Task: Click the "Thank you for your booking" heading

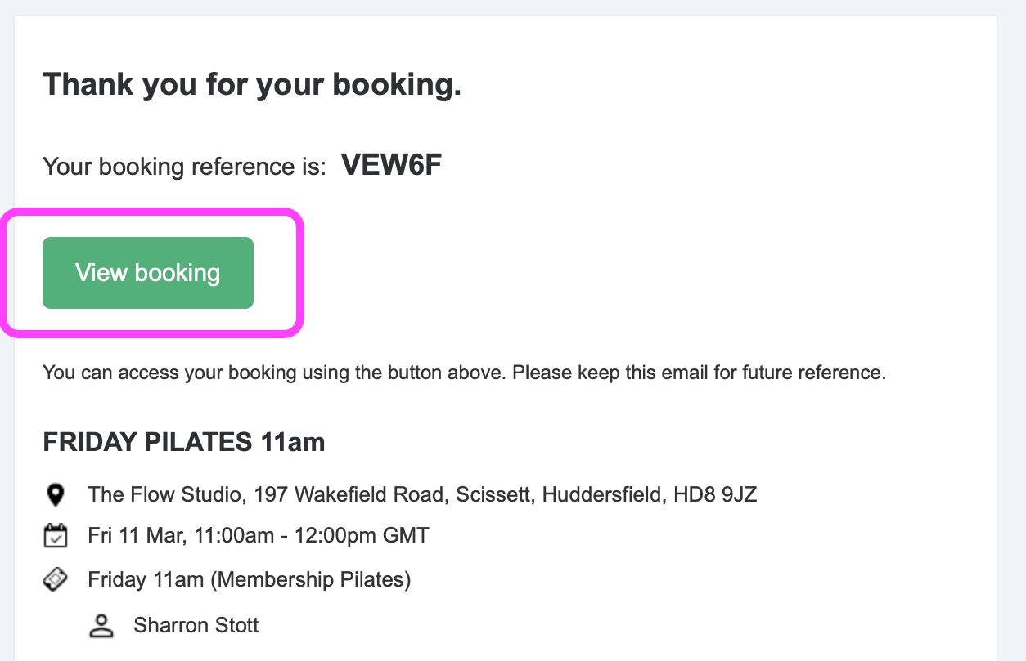Action: click(252, 85)
